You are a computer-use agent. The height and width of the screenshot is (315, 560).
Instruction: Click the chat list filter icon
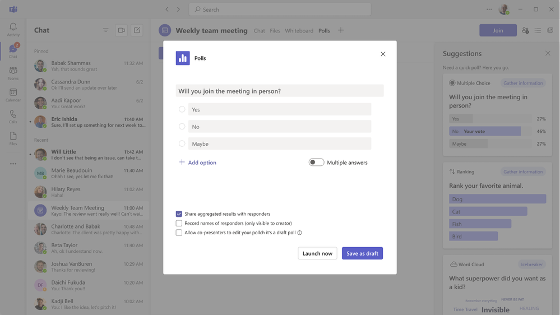[x=106, y=30]
